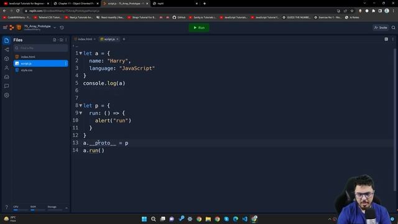Click the browser address bar
398x224 pixels.
(178, 11)
